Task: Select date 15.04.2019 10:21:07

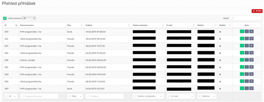Action: click(x=95, y=89)
